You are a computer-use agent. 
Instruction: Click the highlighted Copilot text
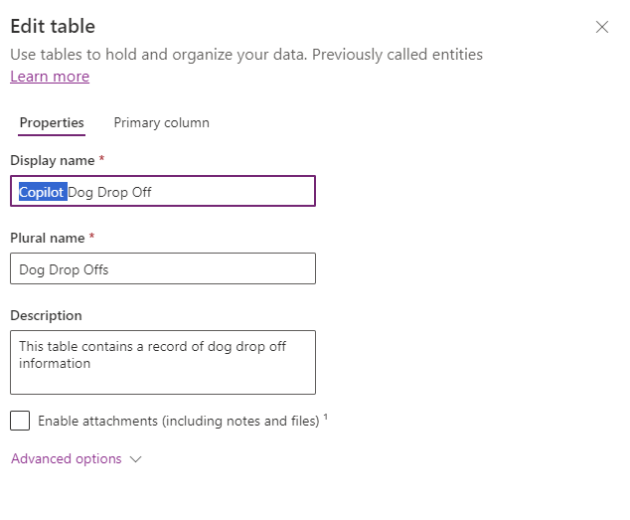pyautogui.click(x=42, y=192)
